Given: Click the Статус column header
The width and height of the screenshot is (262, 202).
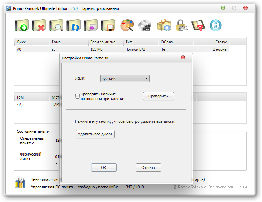Looking at the screenshot, I should point(212,42).
